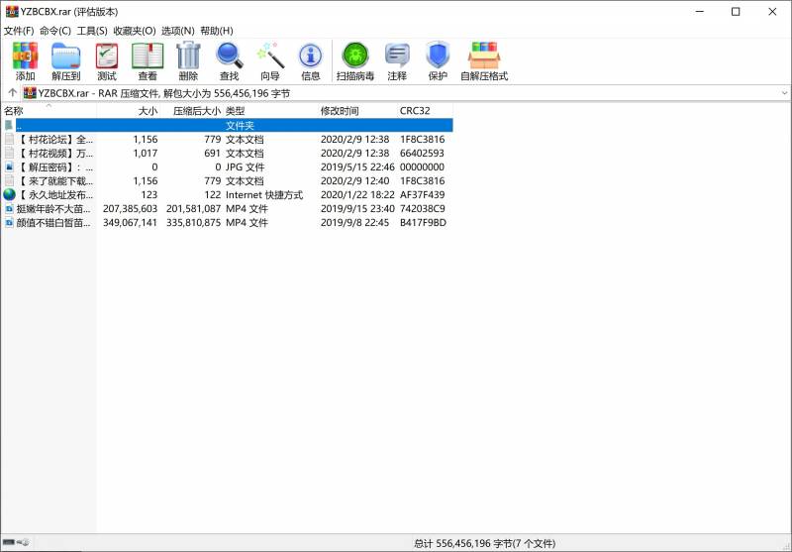The width and height of the screenshot is (792, 552).
Task: Click the 删除 (Delete) trash can icon
Action: click(188, 55)
